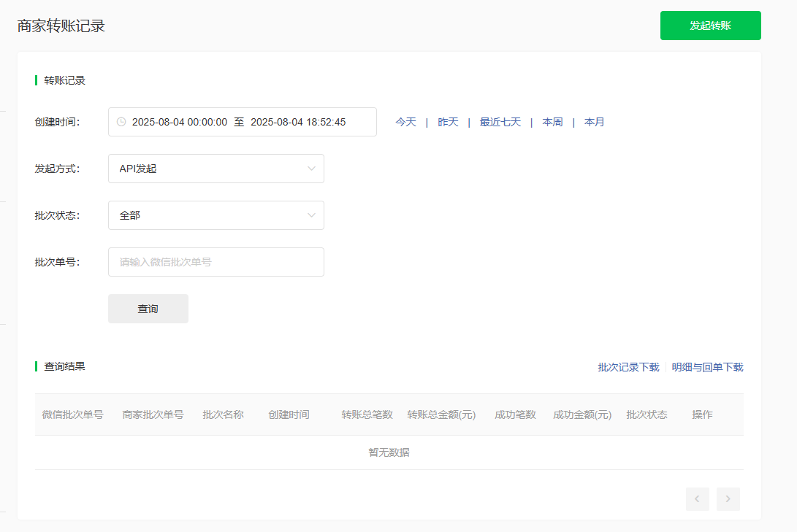Click the 转账记录 section heading
This screenshot has width=797, height=532.
click(x=64, y=80)
